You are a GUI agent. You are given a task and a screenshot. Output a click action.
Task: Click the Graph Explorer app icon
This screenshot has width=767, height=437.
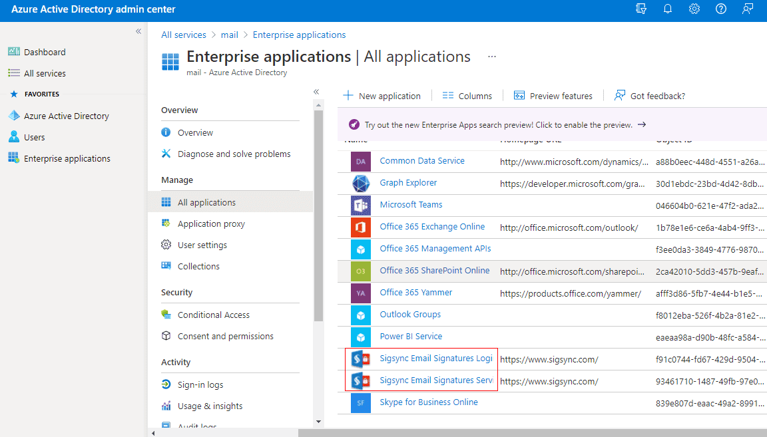(x=361, y=184)
